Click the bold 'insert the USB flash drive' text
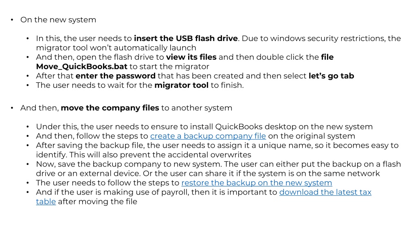 186,39
